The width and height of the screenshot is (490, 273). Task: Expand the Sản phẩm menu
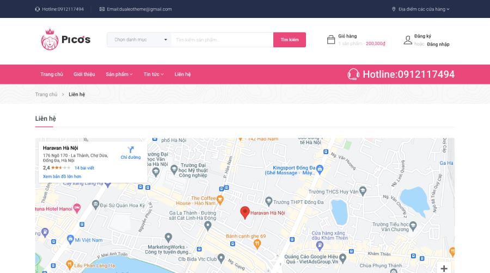119,75
